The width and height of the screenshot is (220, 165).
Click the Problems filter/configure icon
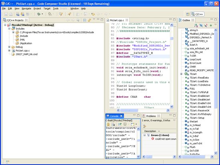144,126
